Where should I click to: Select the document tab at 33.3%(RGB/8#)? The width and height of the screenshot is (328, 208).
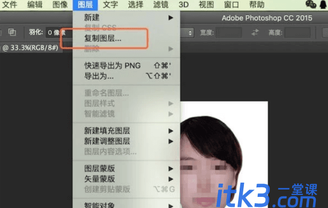31,48
